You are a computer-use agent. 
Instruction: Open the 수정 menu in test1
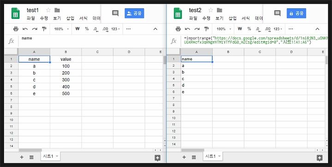[x=44, y=18]
